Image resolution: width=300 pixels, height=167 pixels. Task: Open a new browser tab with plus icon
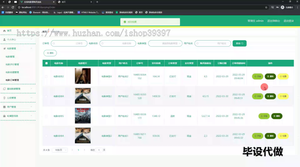[97, 2]
